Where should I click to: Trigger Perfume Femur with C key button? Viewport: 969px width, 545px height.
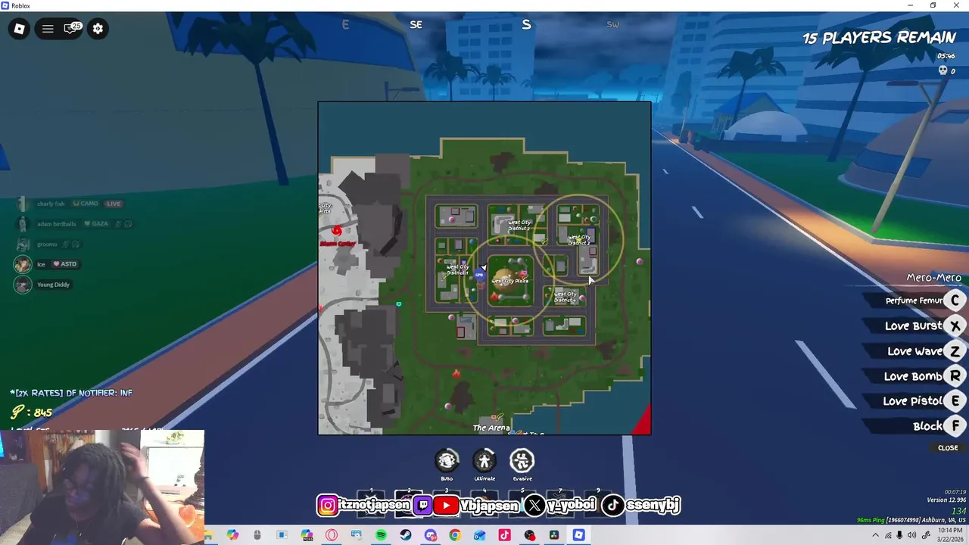[x=955, y=301]
